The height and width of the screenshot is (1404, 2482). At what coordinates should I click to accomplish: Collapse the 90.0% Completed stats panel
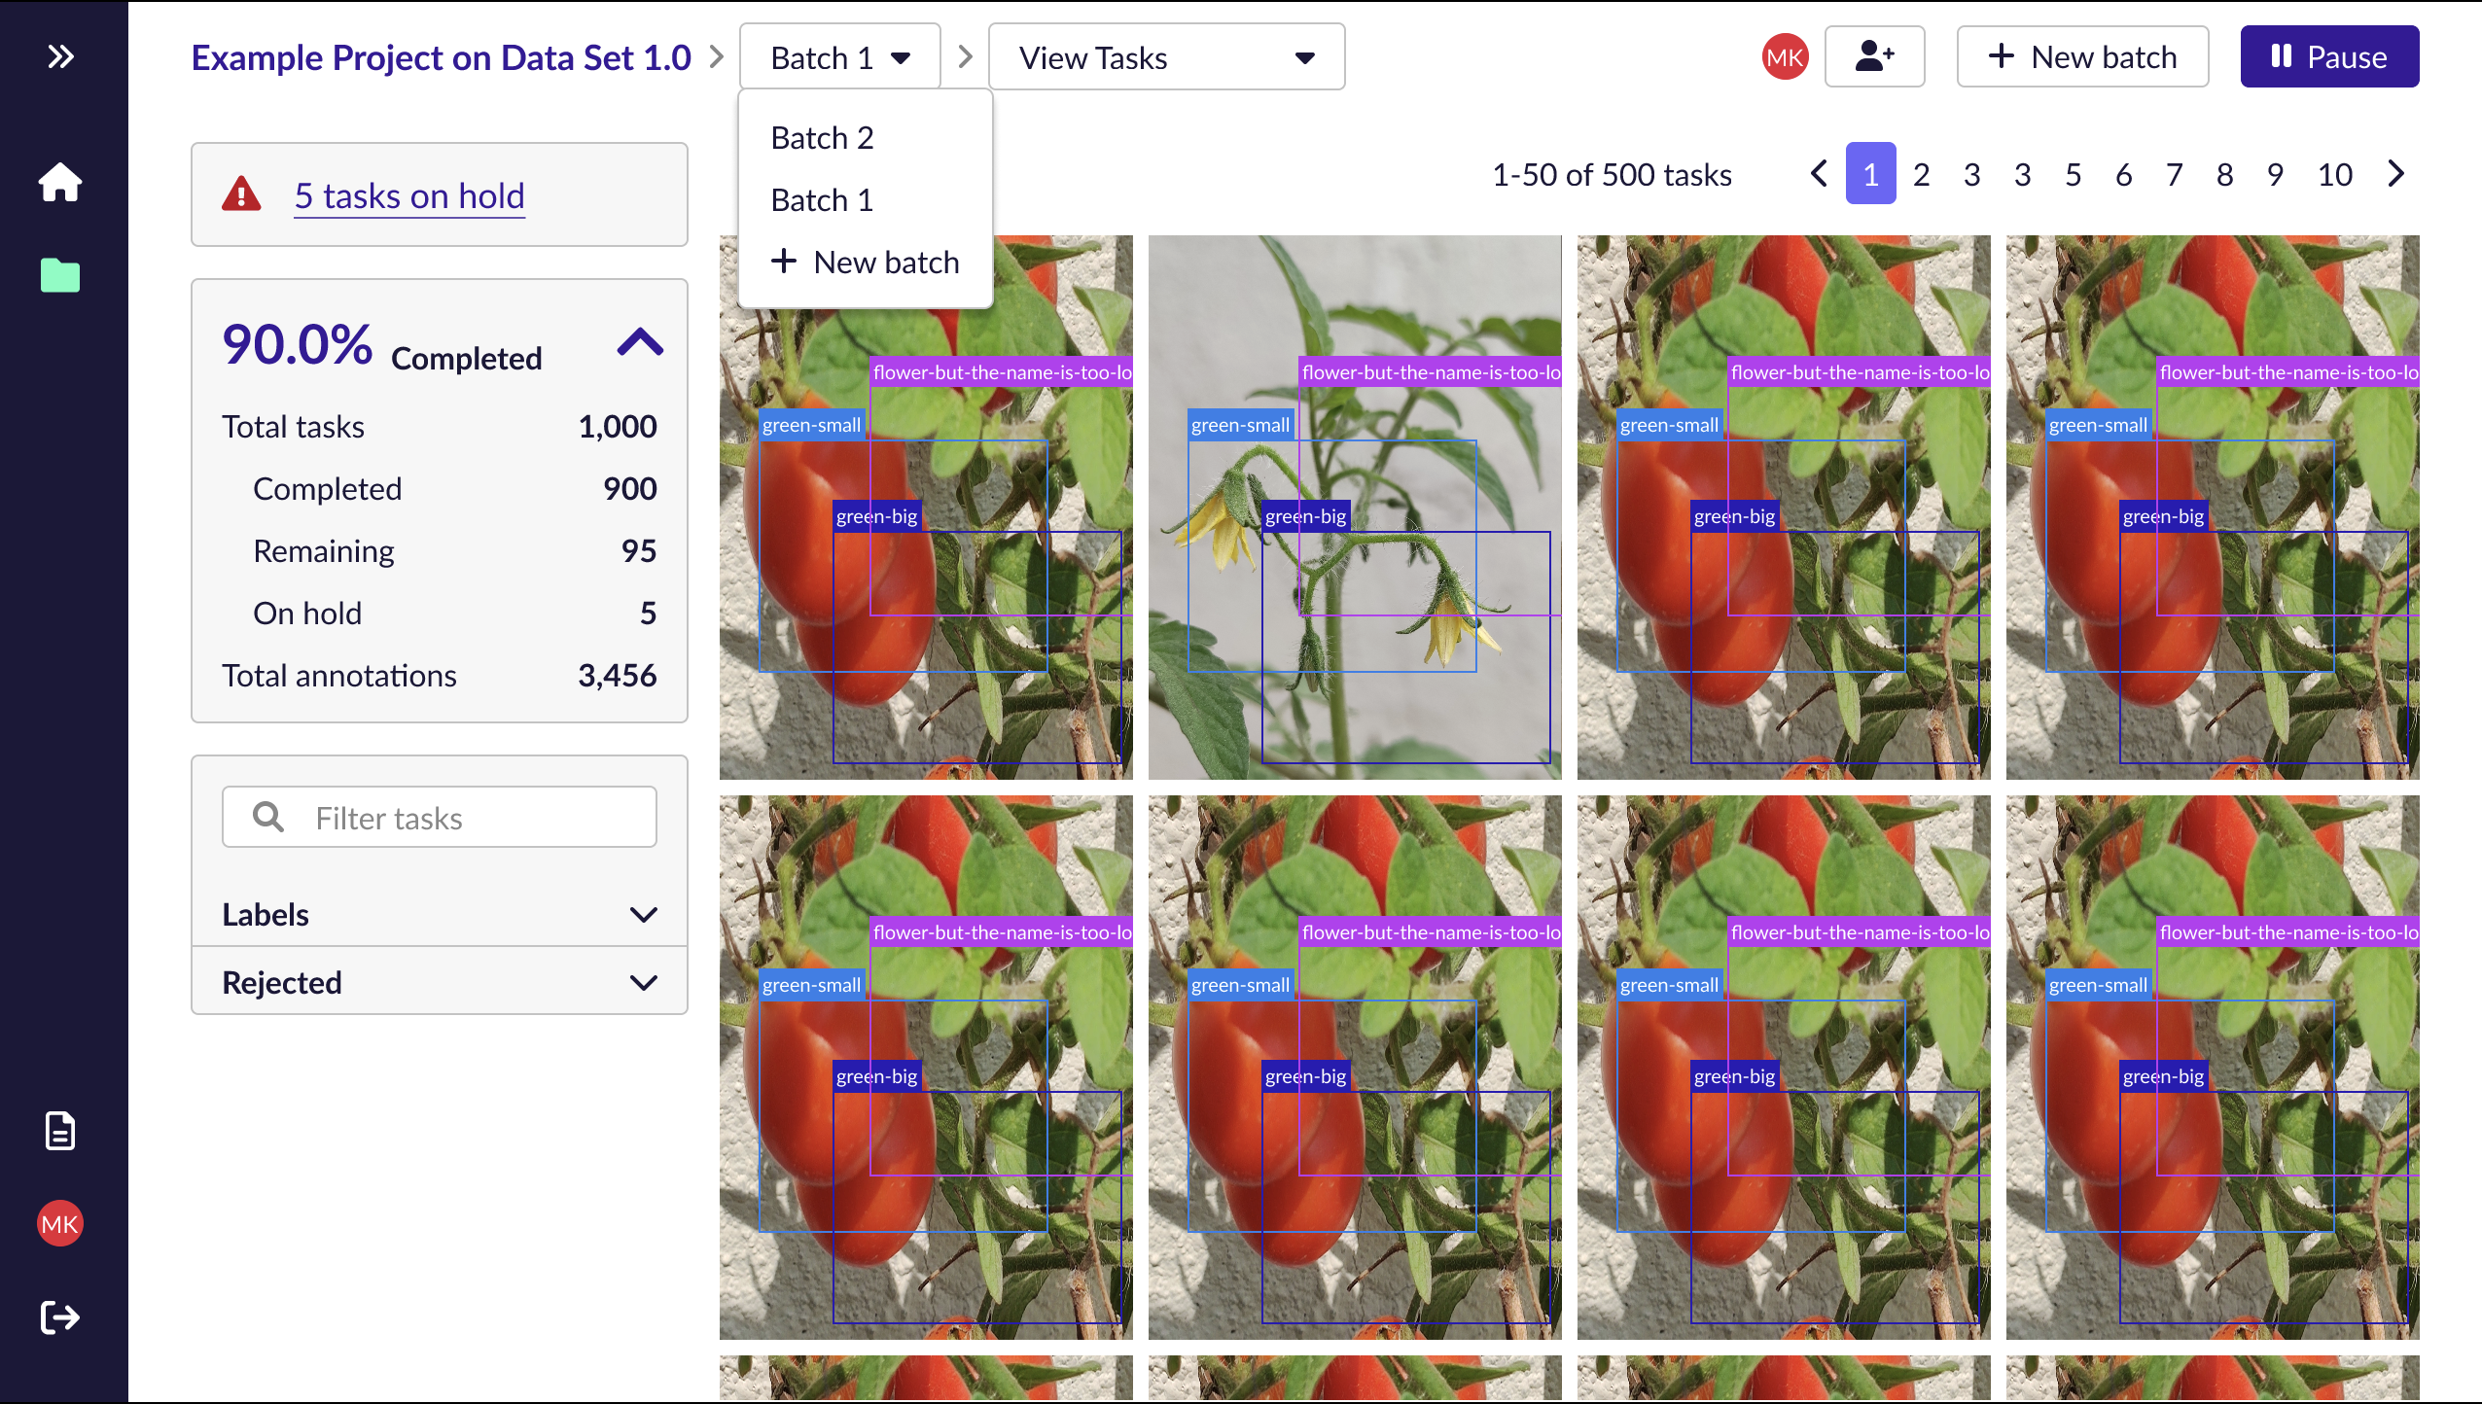(640, 343)
